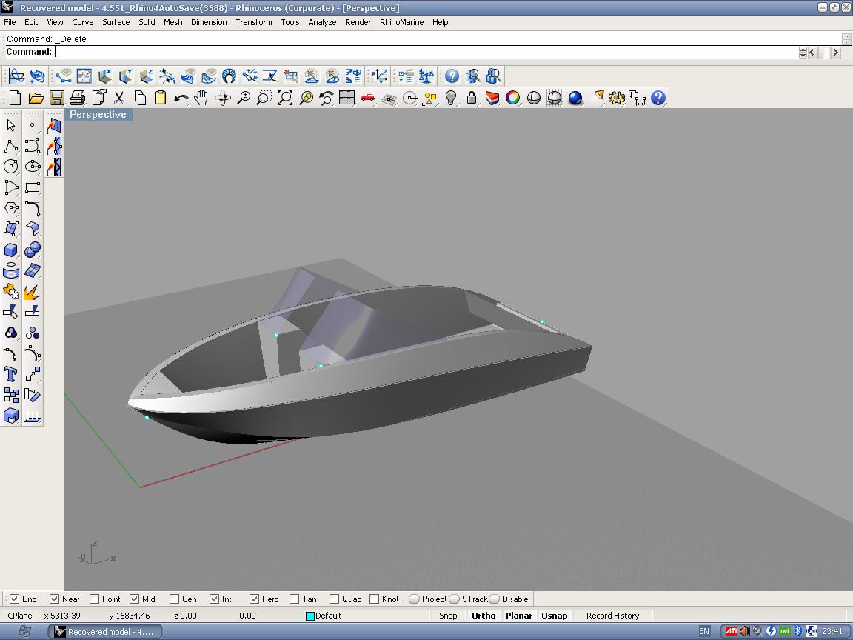853x640 pixels.
Task: Select the Pan view hand tool
Action: pos(201,98)
